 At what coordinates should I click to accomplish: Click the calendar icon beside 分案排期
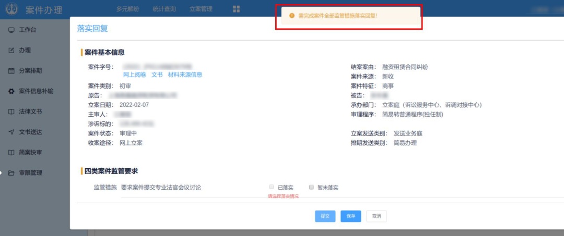pos(11,71)
